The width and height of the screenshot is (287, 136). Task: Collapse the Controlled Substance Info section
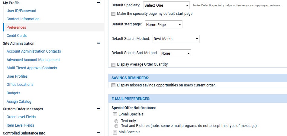[x=98, y=133]
